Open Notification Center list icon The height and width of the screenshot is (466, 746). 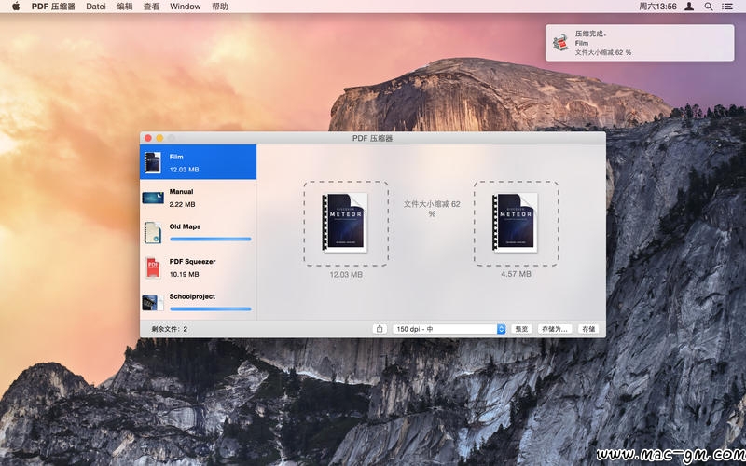click(x=727, y=7)
